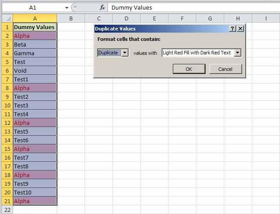Image resolution: width=280 pixels, height=214 pixels.
Task: Click in the formula bar text
Action: click(x=192, y=7)
